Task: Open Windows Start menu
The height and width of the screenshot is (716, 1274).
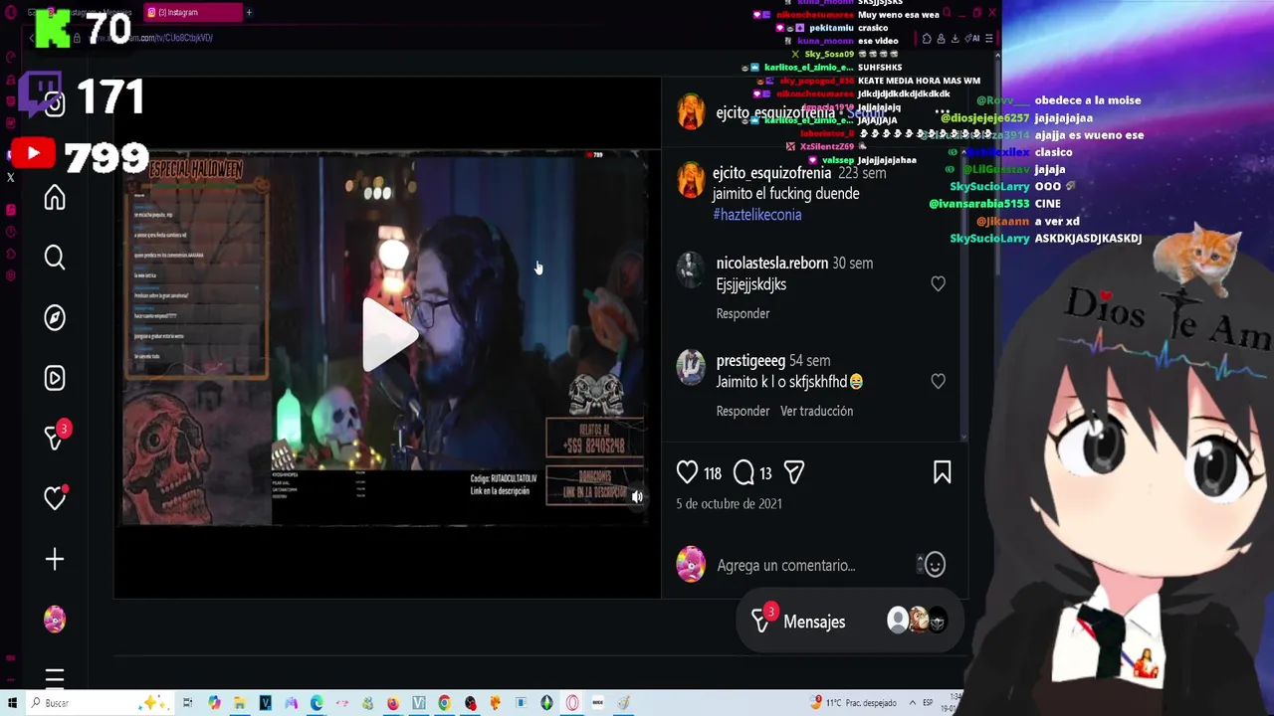Action: pyautogui.click(x=10, y=703)
